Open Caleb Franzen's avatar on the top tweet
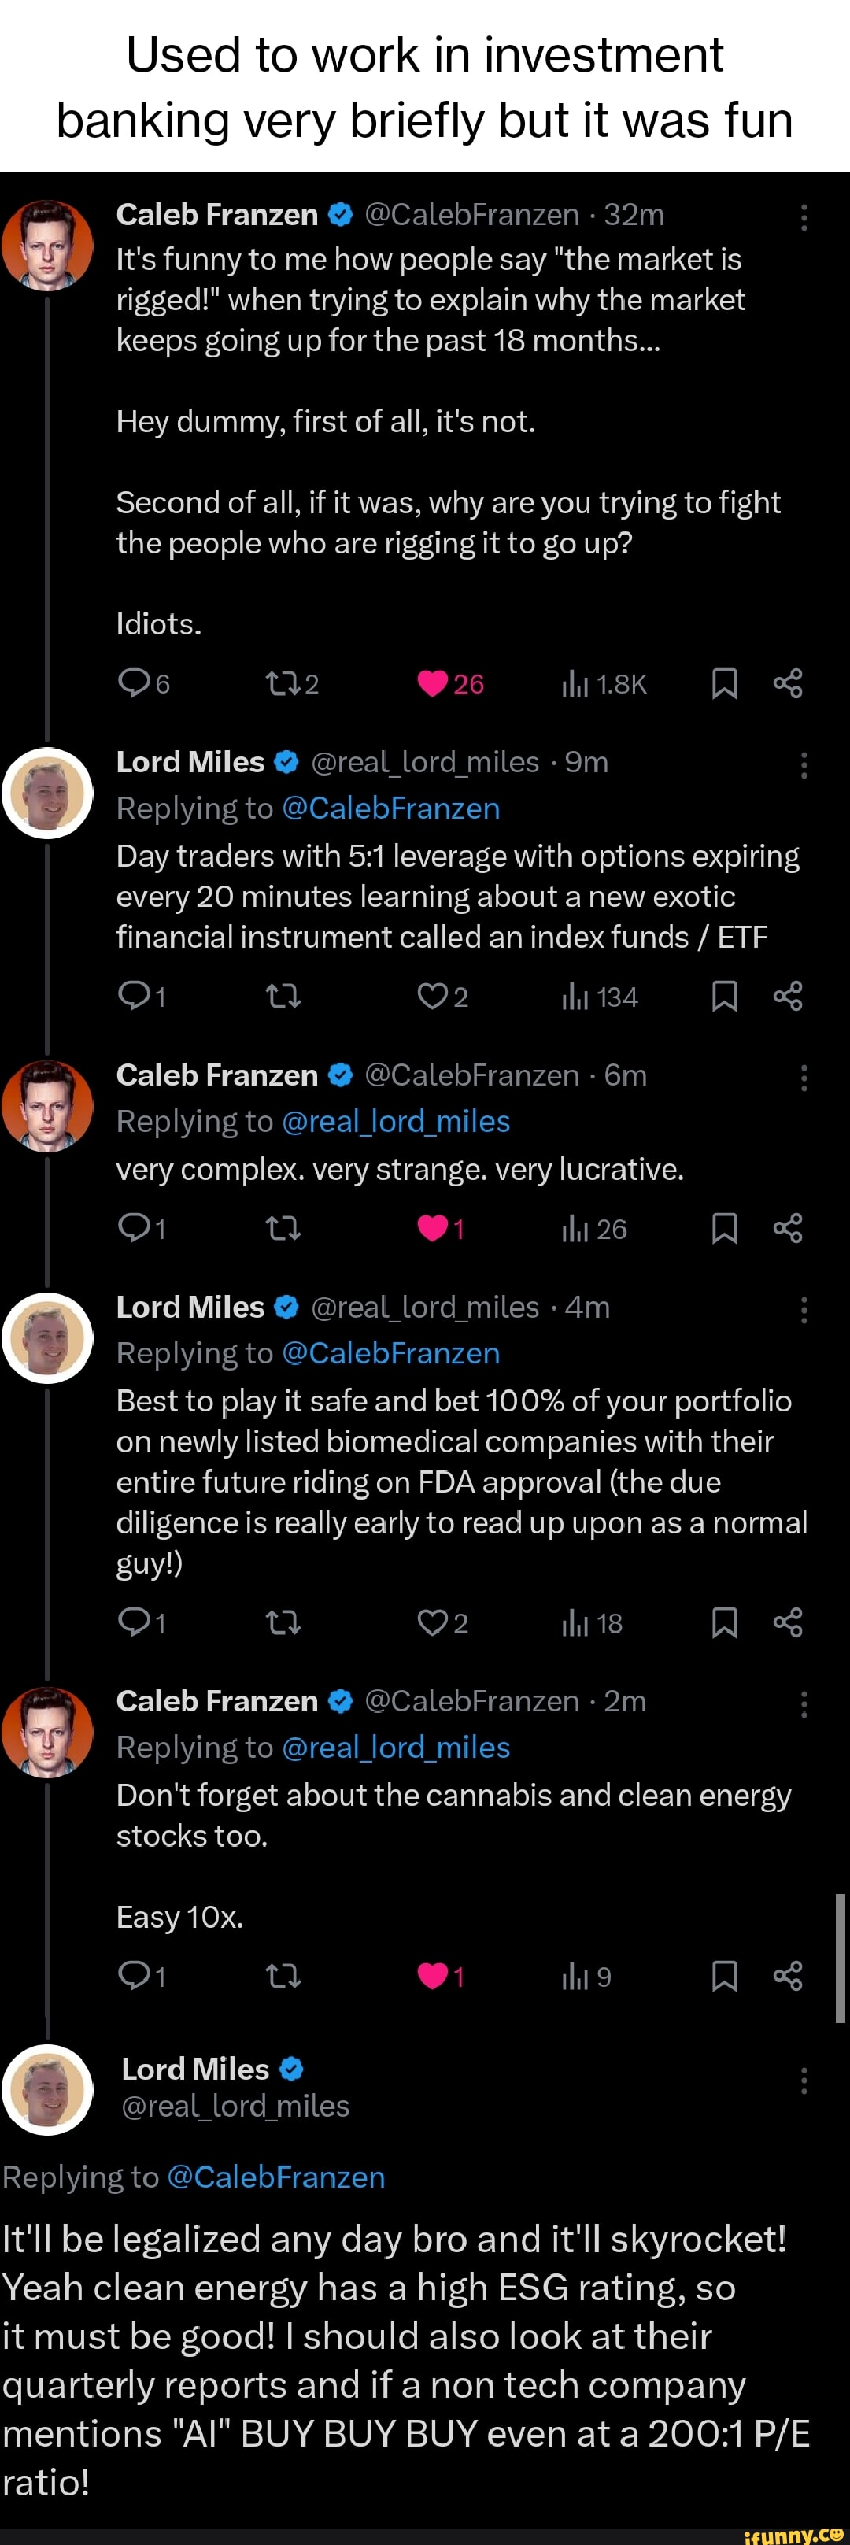Viewport: 850px width, 2545px height. click(48, 245)
